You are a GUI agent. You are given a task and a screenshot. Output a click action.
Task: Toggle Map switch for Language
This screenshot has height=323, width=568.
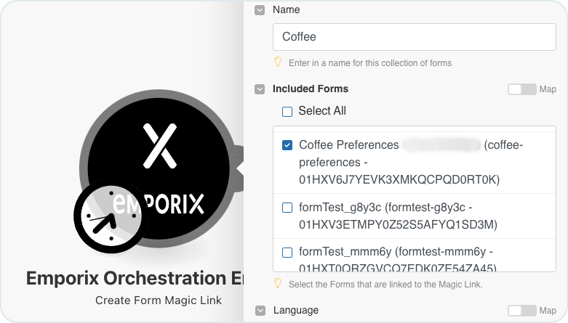tap(521, 311)
